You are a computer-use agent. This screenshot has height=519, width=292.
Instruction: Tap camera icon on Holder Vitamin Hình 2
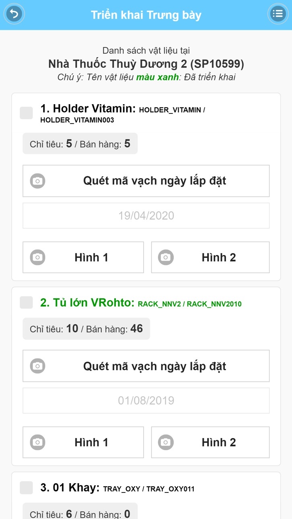[x=166, y=257]
